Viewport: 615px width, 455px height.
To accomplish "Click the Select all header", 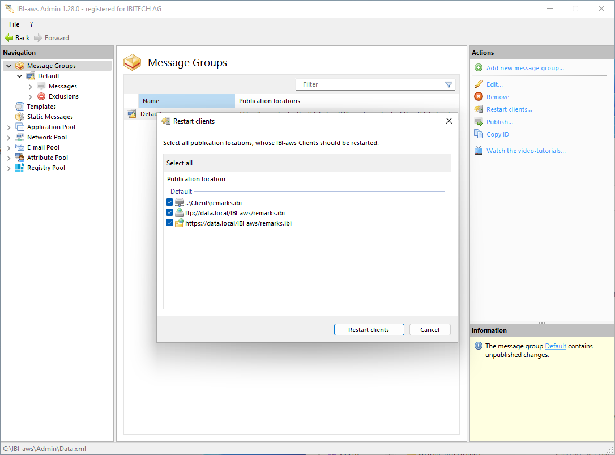I will coord(180,163).
